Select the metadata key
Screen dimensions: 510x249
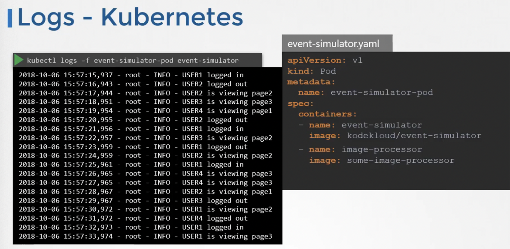tap(311, 82)
